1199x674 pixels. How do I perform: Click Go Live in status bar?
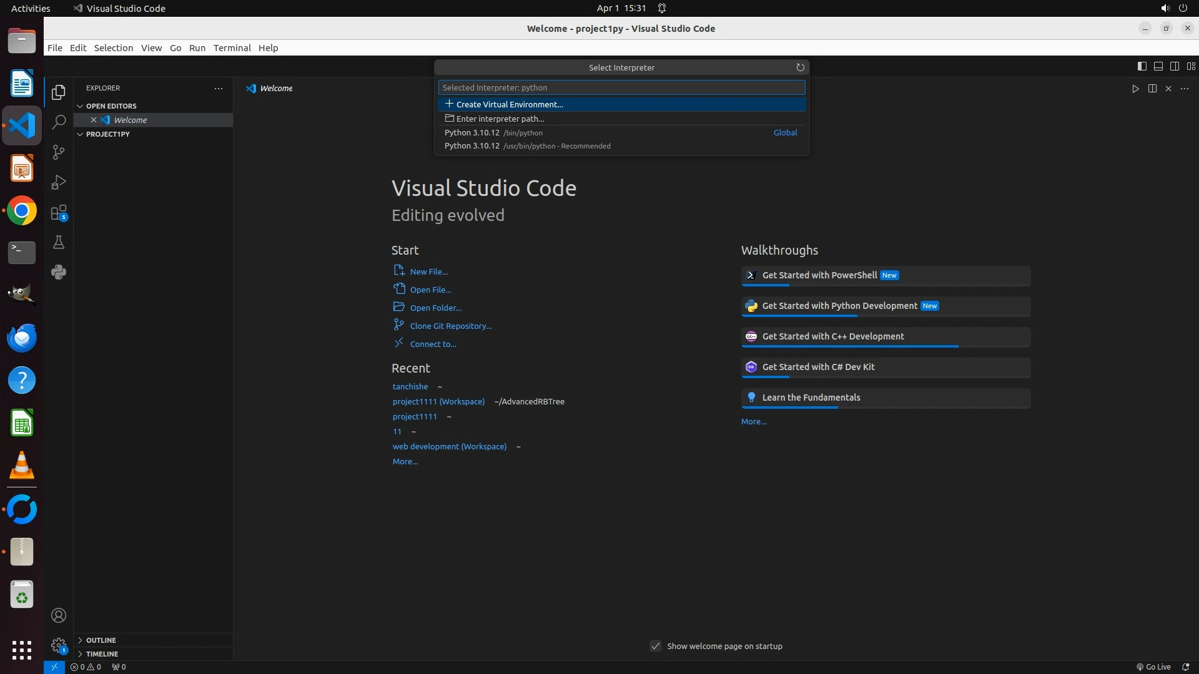tap(1153, 667)
